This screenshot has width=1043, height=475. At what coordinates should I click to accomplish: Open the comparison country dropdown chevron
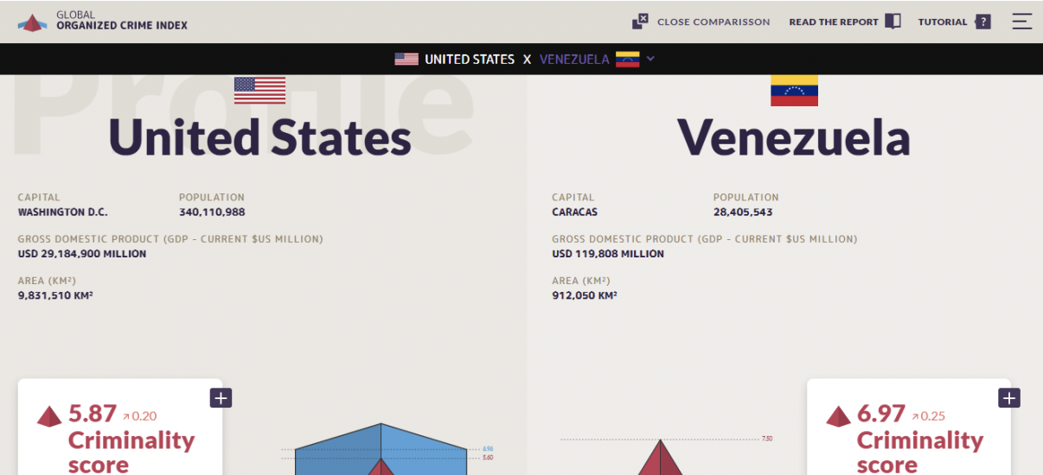tap(650, 59)
